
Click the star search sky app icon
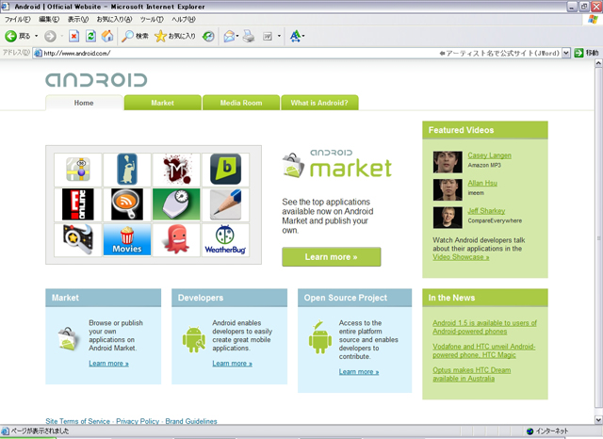coord(78,240)
